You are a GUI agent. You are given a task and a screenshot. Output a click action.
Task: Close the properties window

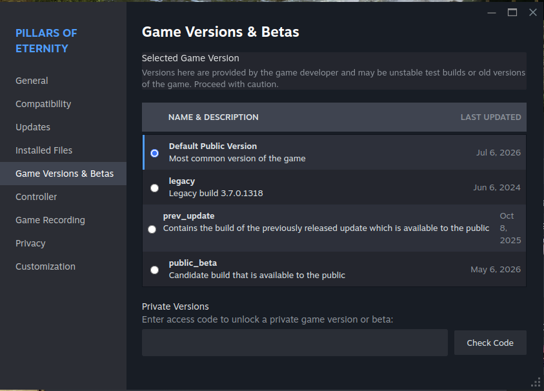click(533, 13)
